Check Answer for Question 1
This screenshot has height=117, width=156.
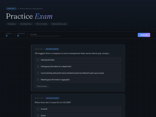click(x=42, y=86)
